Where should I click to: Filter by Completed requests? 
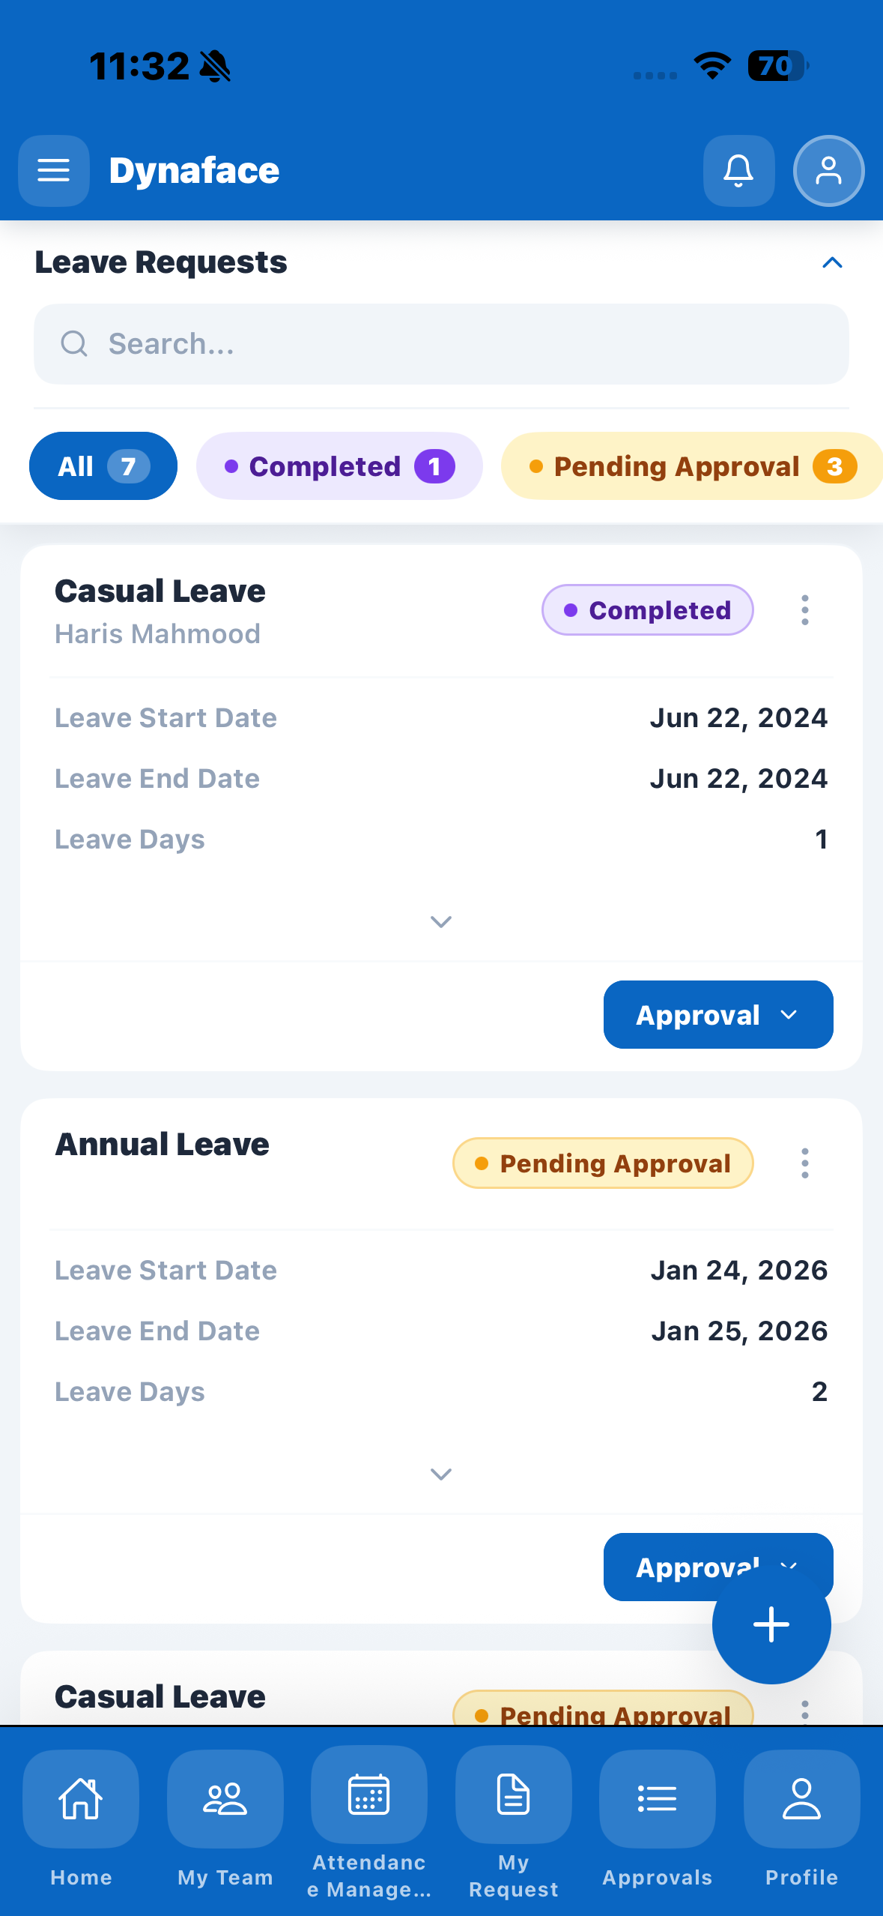pyautogui.click(x=339, y=466)
